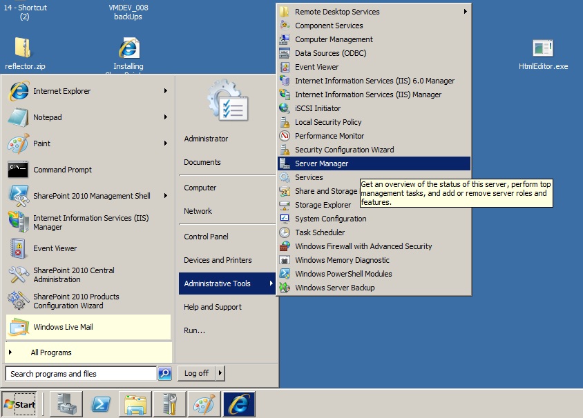Open the Local Security Policy icon
Viewport: 583px width, 418px height.
pyautogui.click(x=285, y=122)
